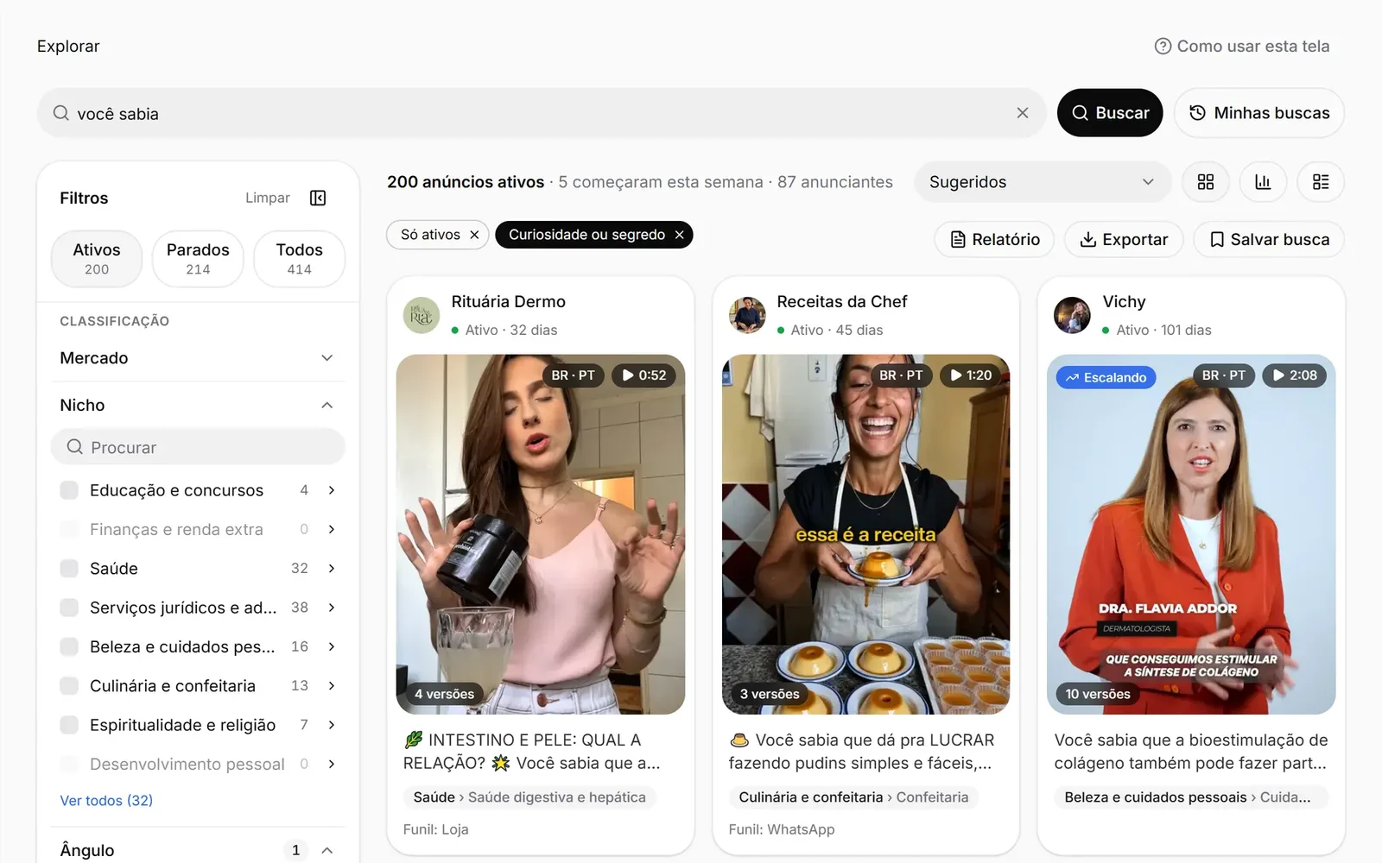The image size is (1382, 863).
Task: Select the 'Parados 214' status tab
Action: pos(198,259)
